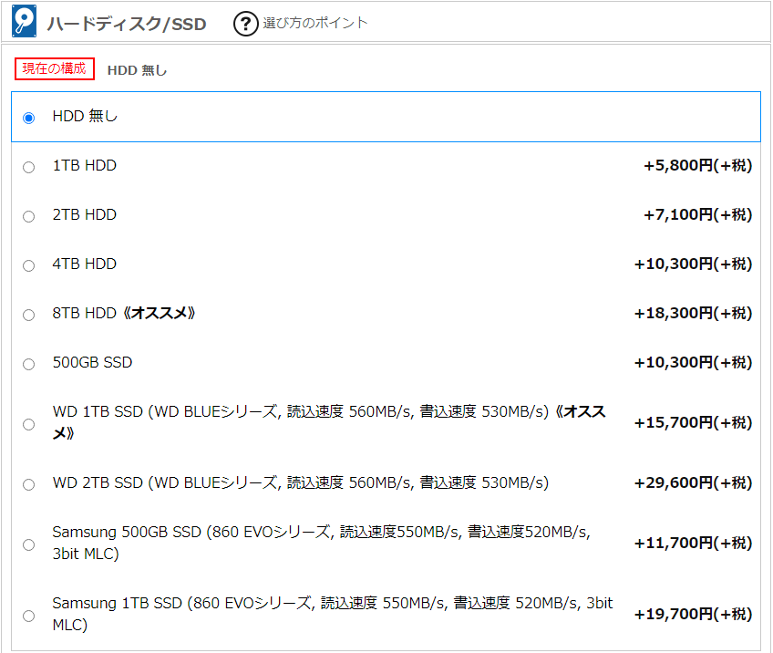773x653 pixels.
Task: Click the +5,800円(+税) price text
Action: [x=697, y=165]
